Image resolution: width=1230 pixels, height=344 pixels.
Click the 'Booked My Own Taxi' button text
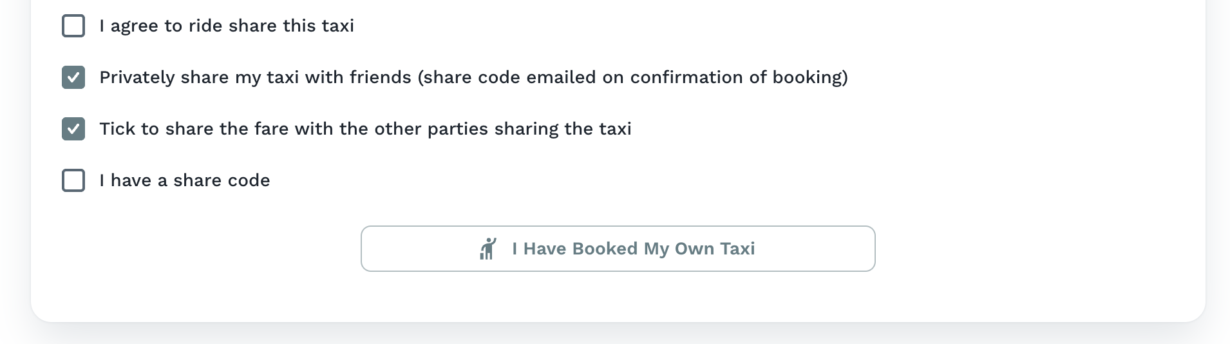tap(633, 249)
